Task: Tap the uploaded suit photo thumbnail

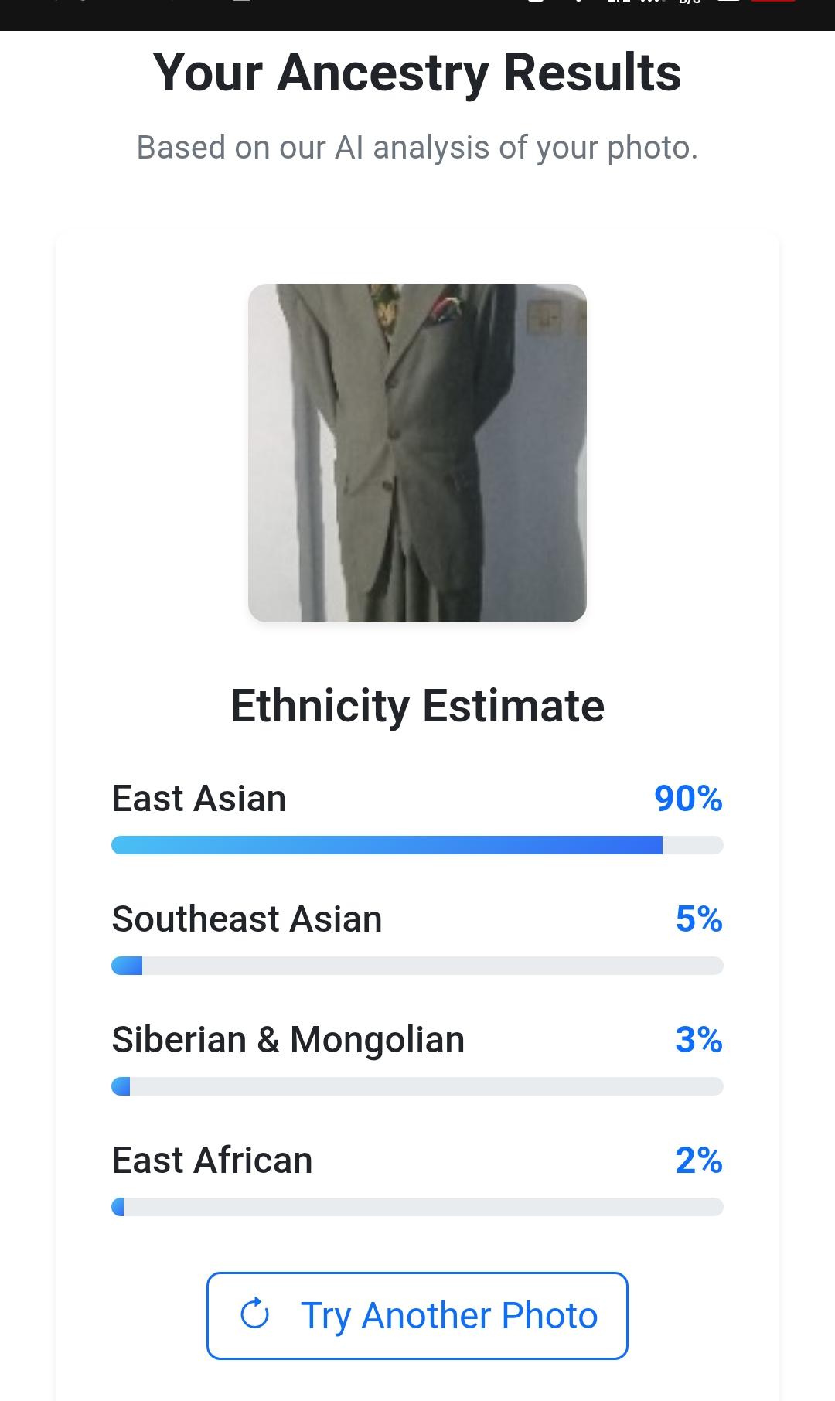Action: (x=417, y=453)
